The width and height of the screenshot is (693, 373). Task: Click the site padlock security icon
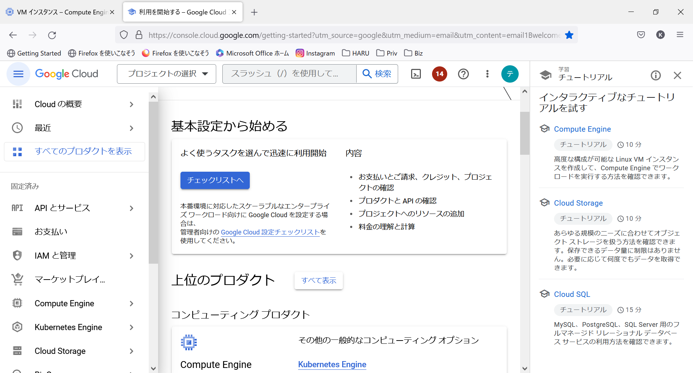coord(139,35)
